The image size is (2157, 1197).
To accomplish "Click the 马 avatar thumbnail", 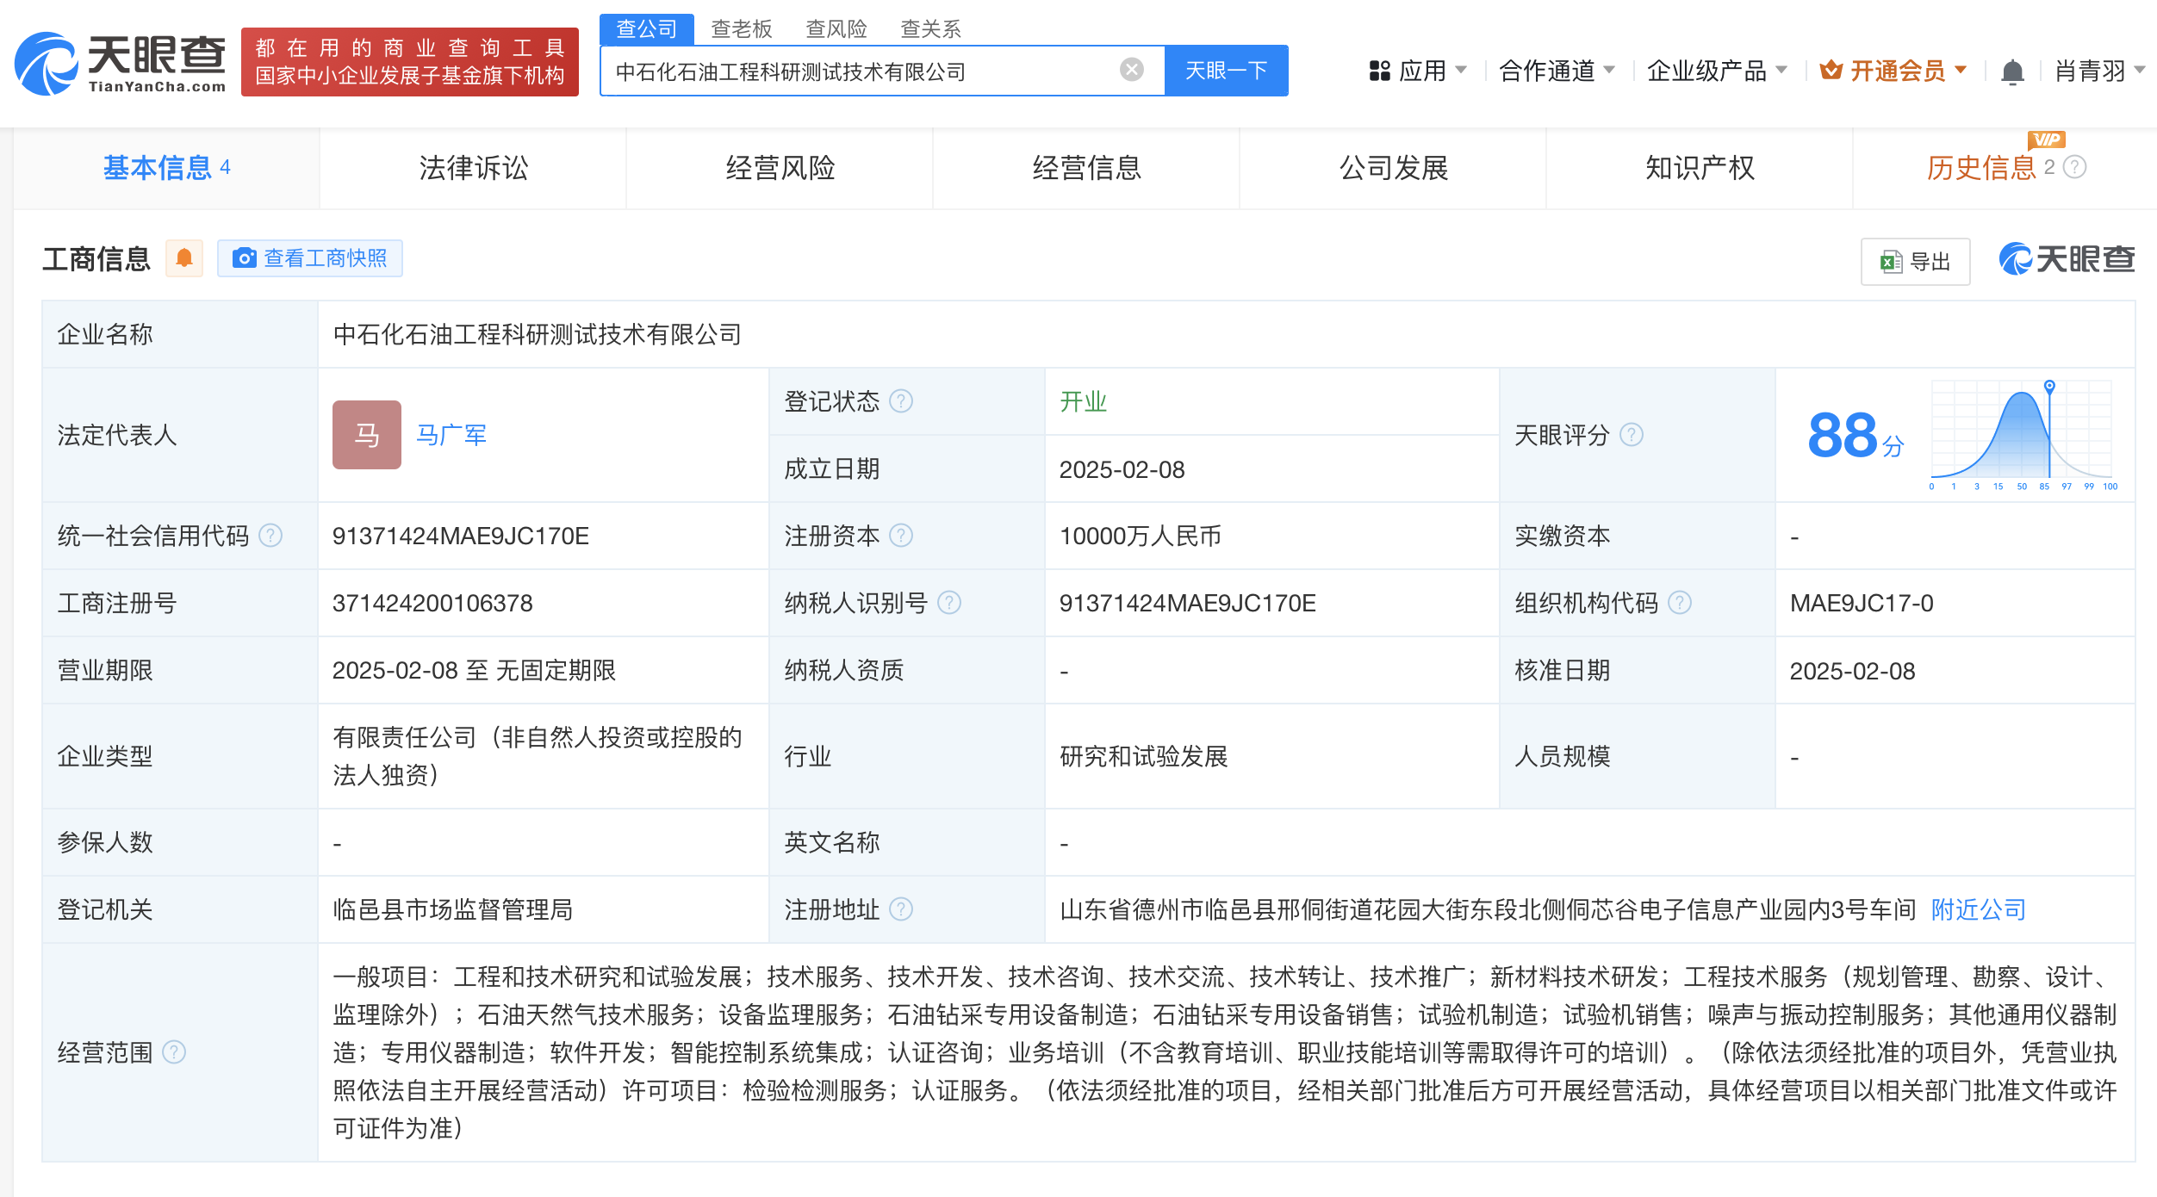I will pyautogui.click(x=366, y=435).
